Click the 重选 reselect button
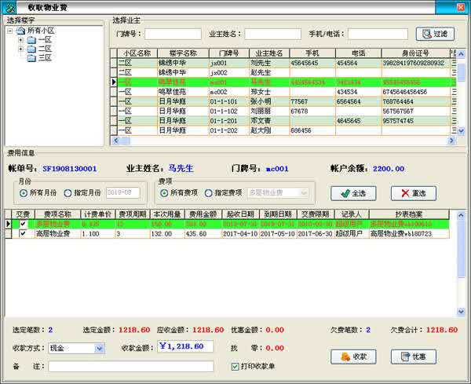The image size is (471, 384). (x=414, y=193)
